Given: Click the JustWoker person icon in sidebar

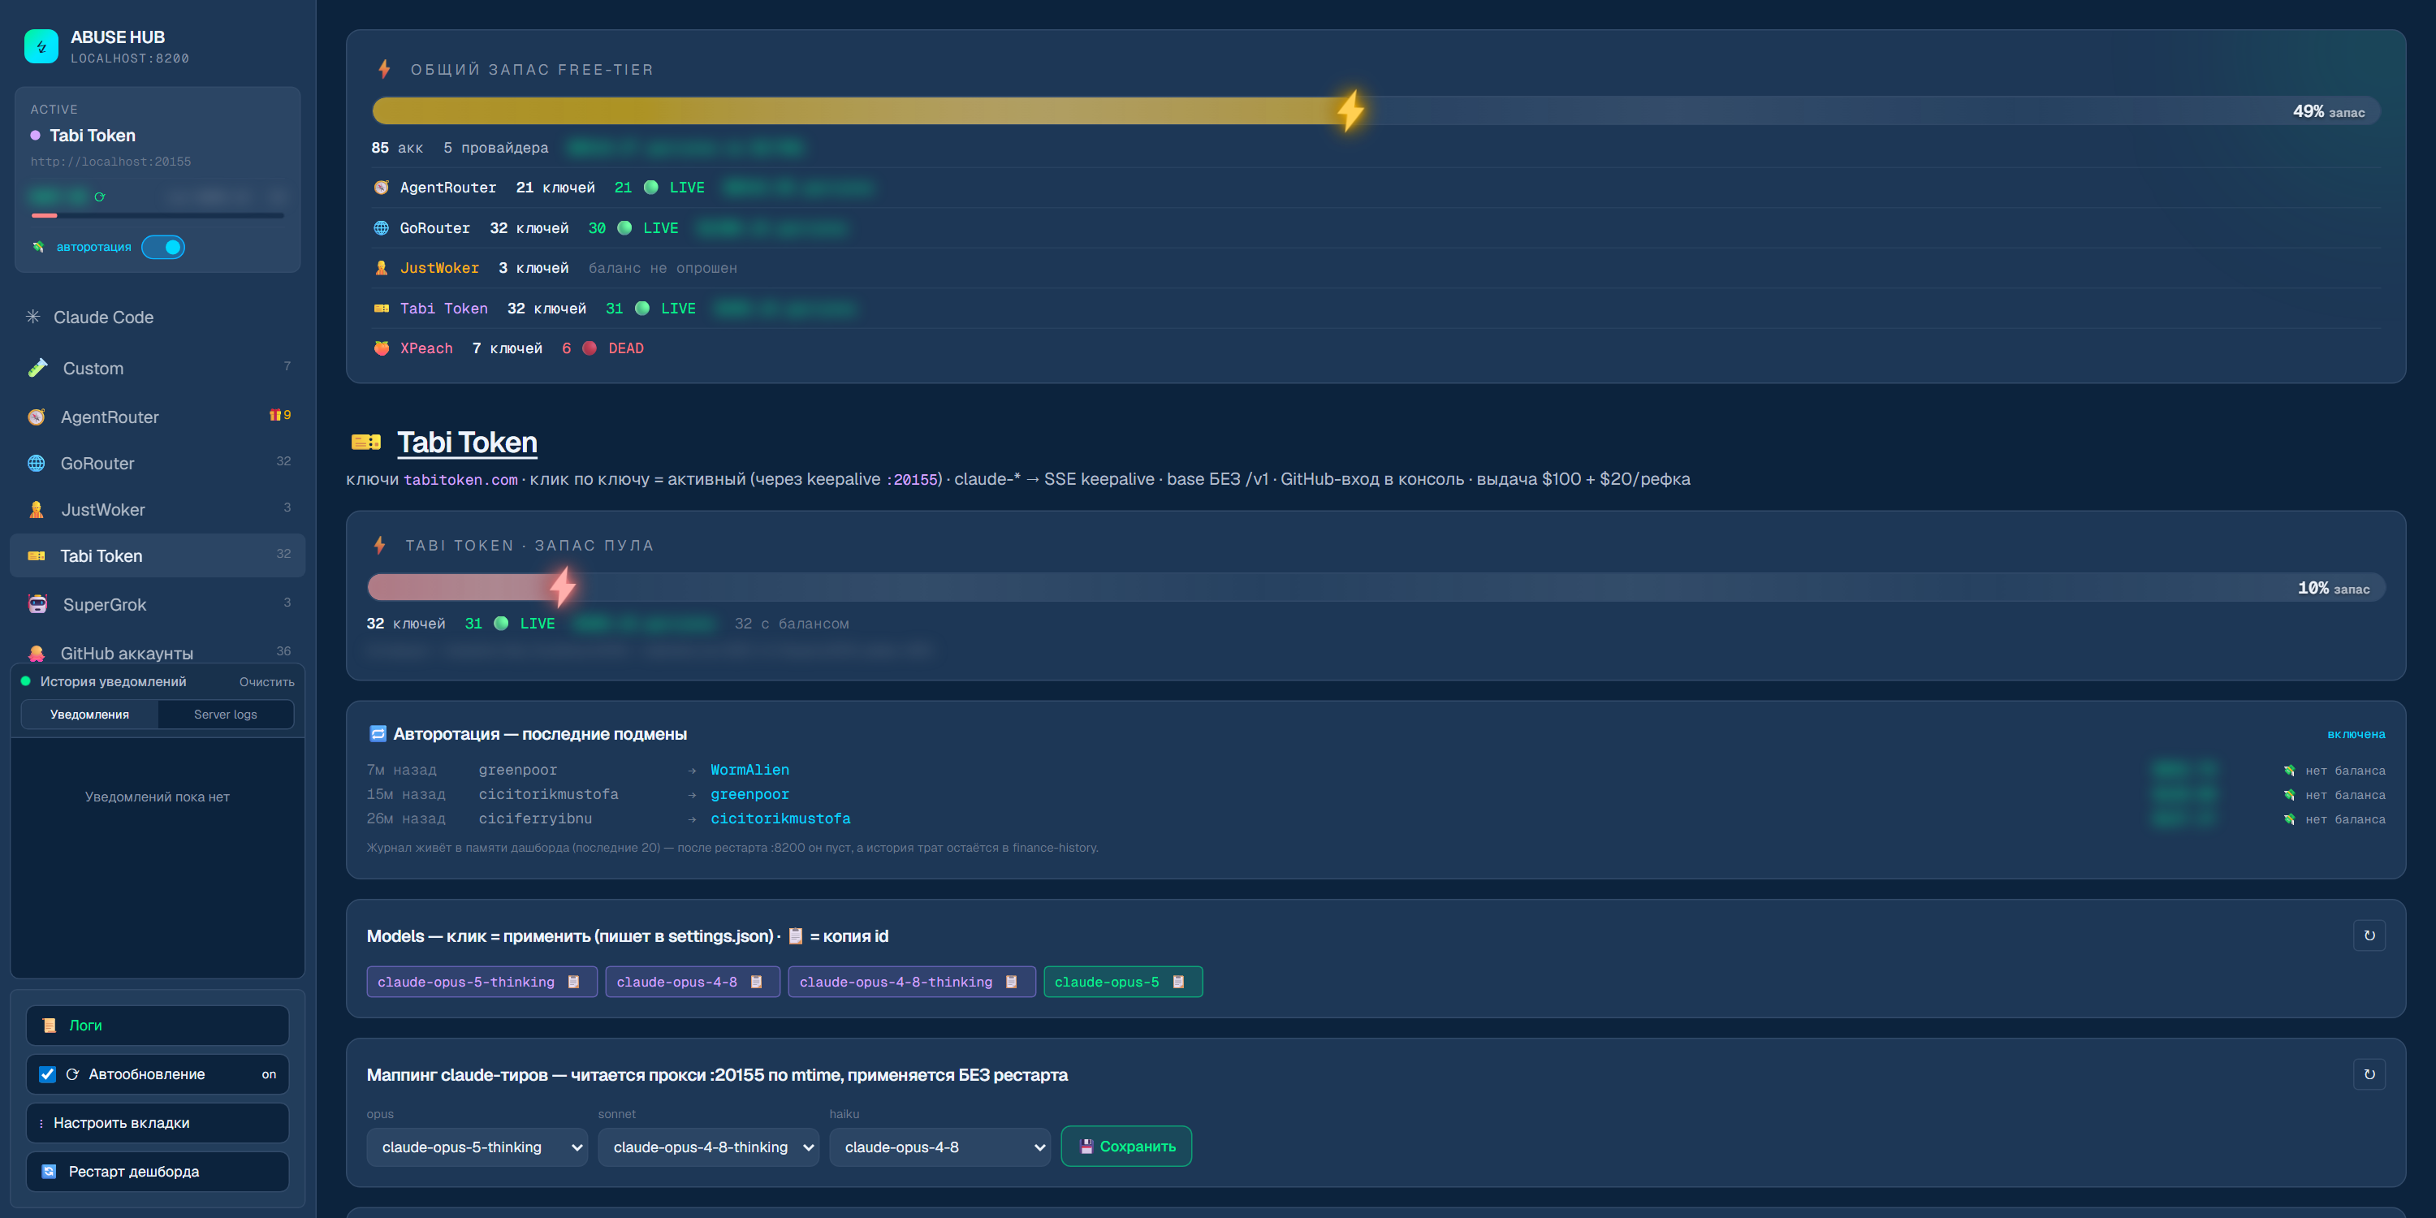Looking at the screenshot, I should click(37, 510).
